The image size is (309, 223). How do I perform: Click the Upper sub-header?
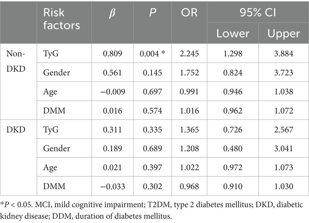pyautogui.click(x=283, y=33)
